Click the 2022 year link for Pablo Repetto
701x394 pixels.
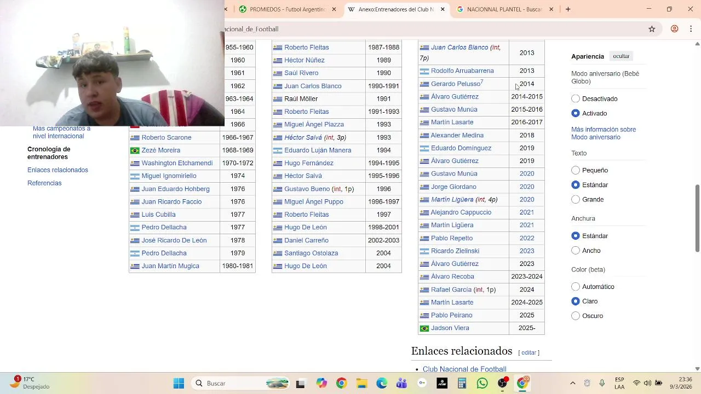coord(527,239)
